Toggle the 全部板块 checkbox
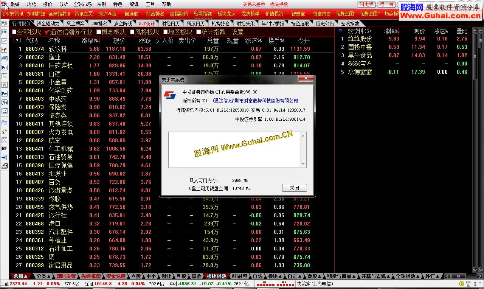 [14, 32]
